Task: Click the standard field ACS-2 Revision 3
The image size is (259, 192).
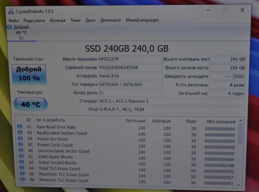Action: pos(172,101)
